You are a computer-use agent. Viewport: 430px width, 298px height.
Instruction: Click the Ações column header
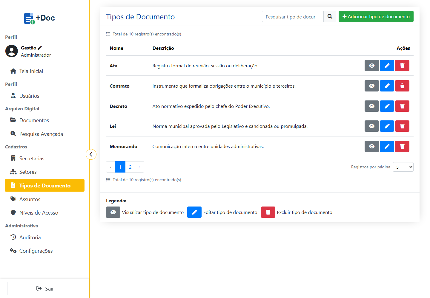403,48
